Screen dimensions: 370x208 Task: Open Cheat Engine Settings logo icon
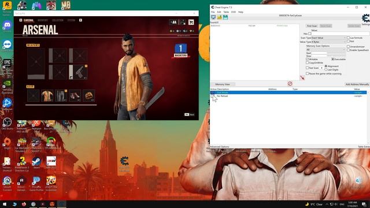point(366,18)
